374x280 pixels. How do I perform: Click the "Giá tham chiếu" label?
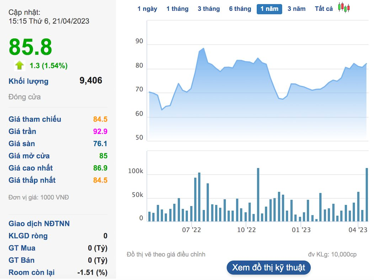(35, 119)
